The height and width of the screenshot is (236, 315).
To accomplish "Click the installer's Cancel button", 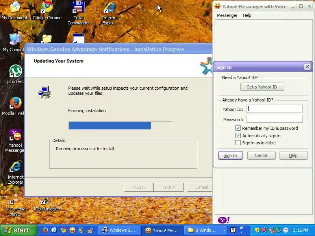I will click(200, 187).
